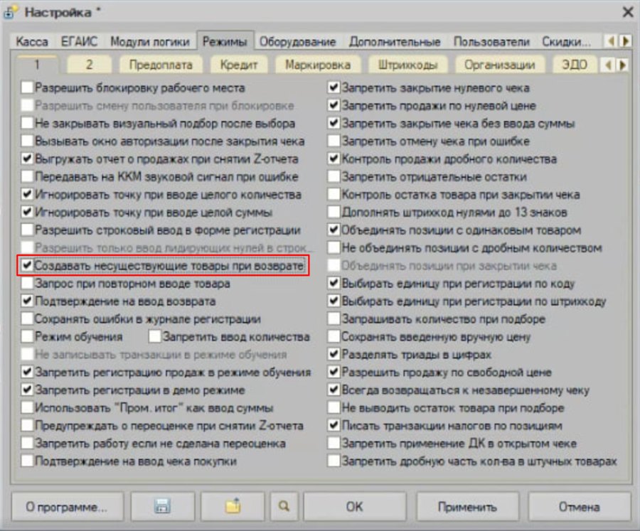Enable Разрешить блокировку рабочего места checkbox
The width and height of the screenshot is (640, 531).
tap(27, 87)
